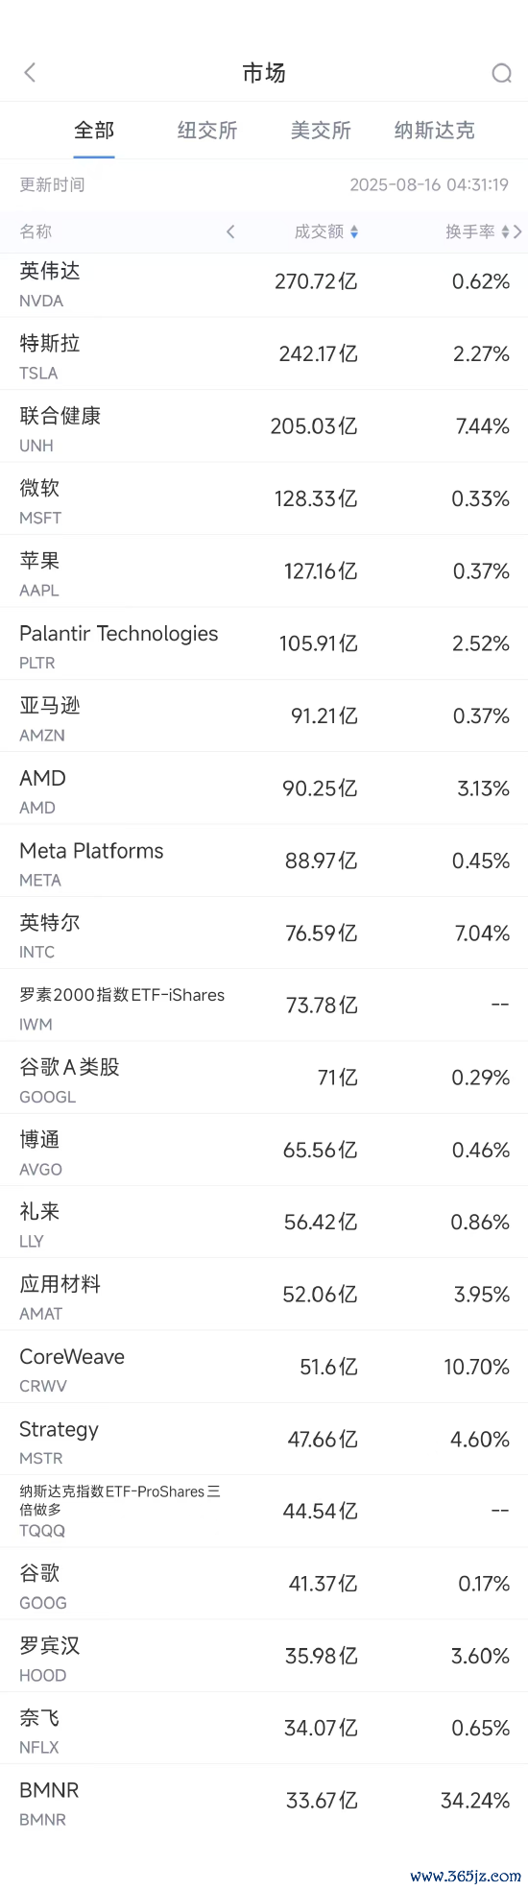Select the 全部 tab
528x1891 pixels.
pos(94,131)
